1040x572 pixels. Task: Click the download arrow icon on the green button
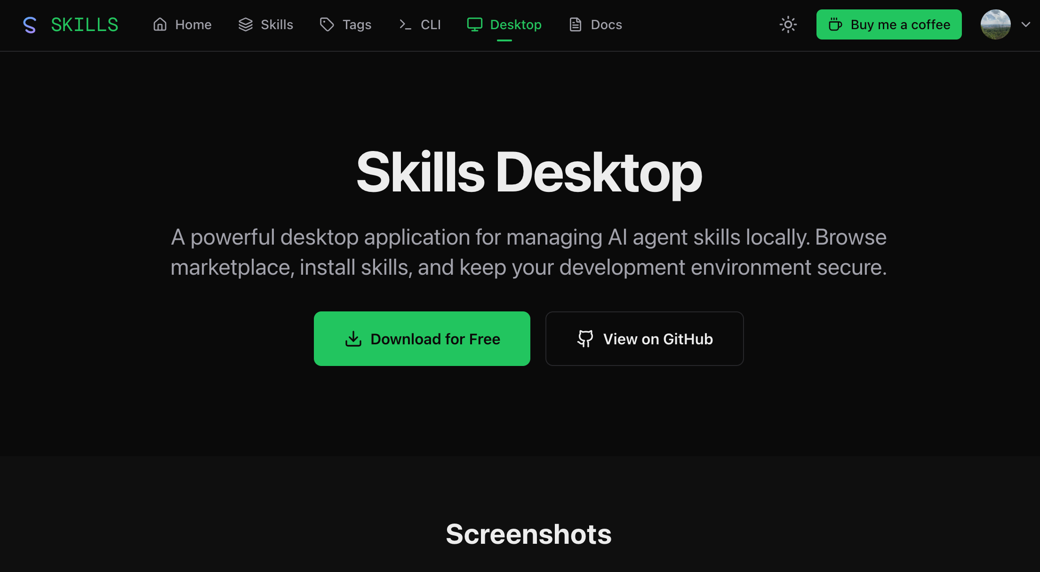click(353, 339)
